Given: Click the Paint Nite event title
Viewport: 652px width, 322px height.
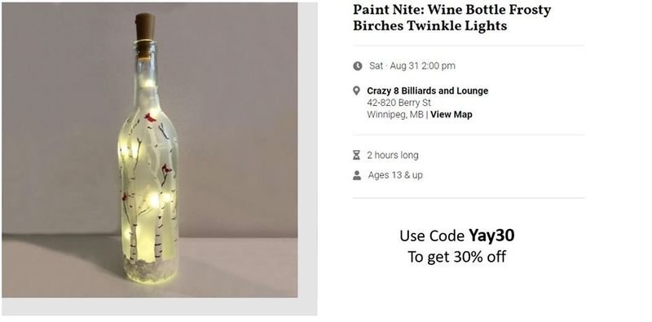Looking at the screenshot, I should 452,17.
